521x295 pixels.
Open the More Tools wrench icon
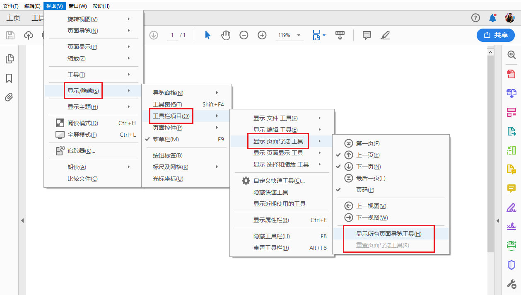pos(511,284)
